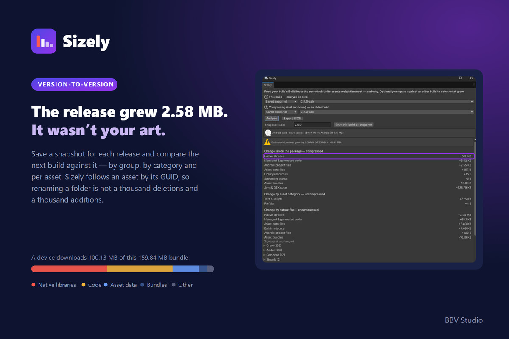509x339 pixels.
Task: Click the Export JSON button
Action: point(293,119)
